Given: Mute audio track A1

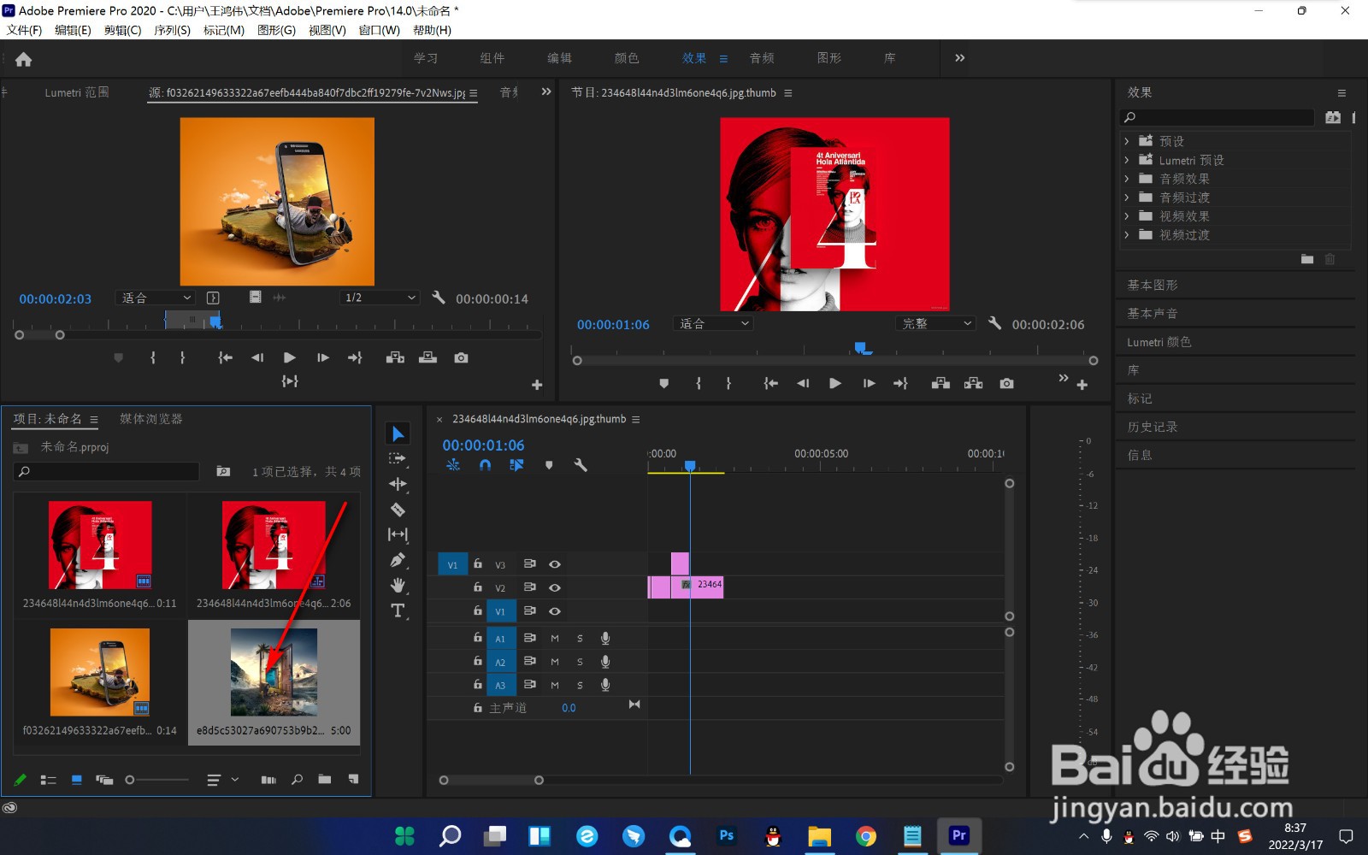Looking at the screenshot, I should 555,638.
